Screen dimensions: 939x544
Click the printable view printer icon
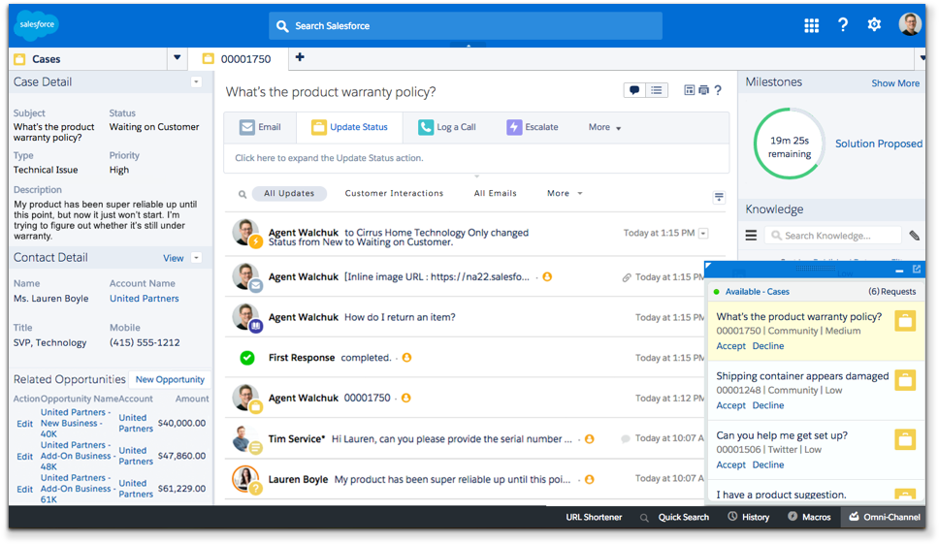[x=703, y=90]
